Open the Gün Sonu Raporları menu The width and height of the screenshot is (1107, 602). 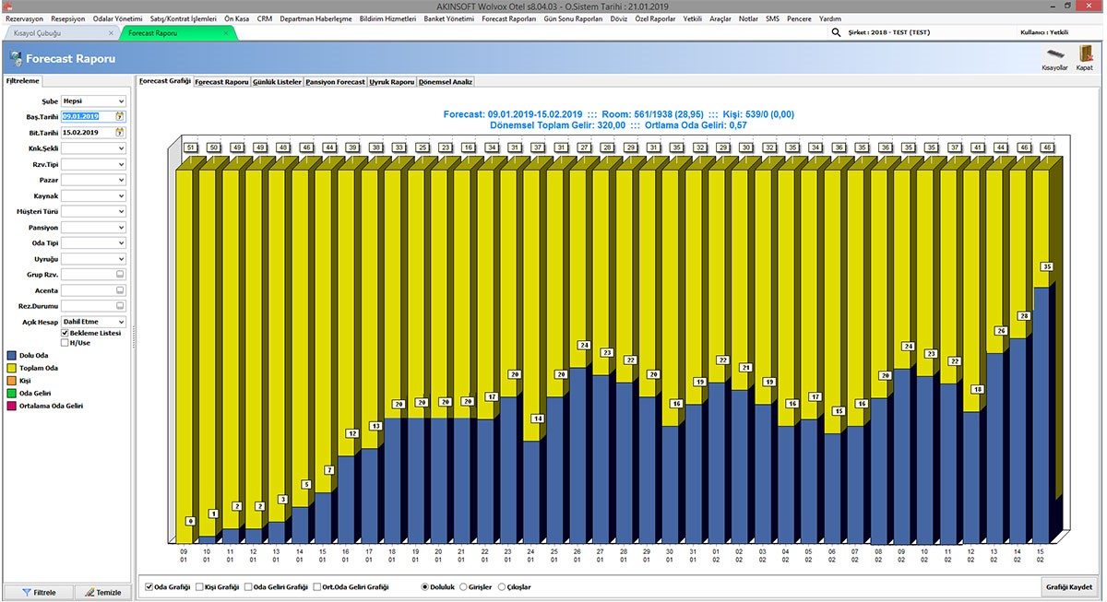575,18
